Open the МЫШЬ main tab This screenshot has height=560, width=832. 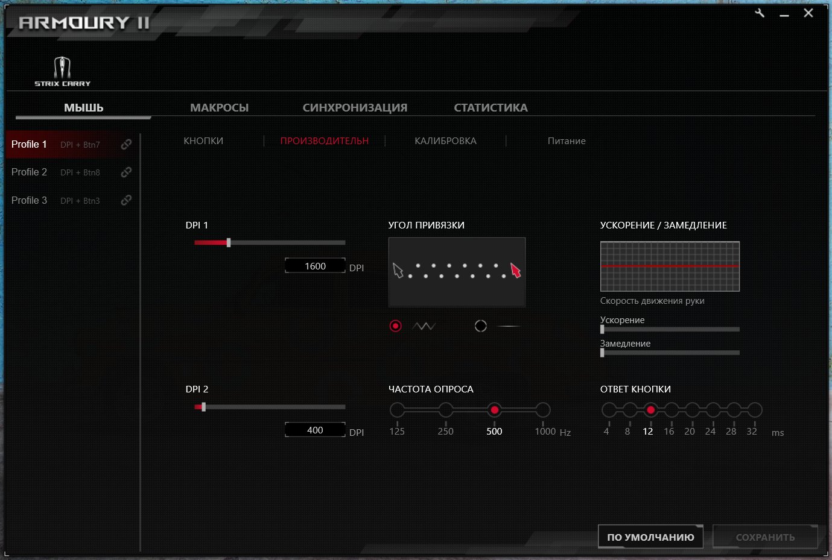(x=84, y=108)
